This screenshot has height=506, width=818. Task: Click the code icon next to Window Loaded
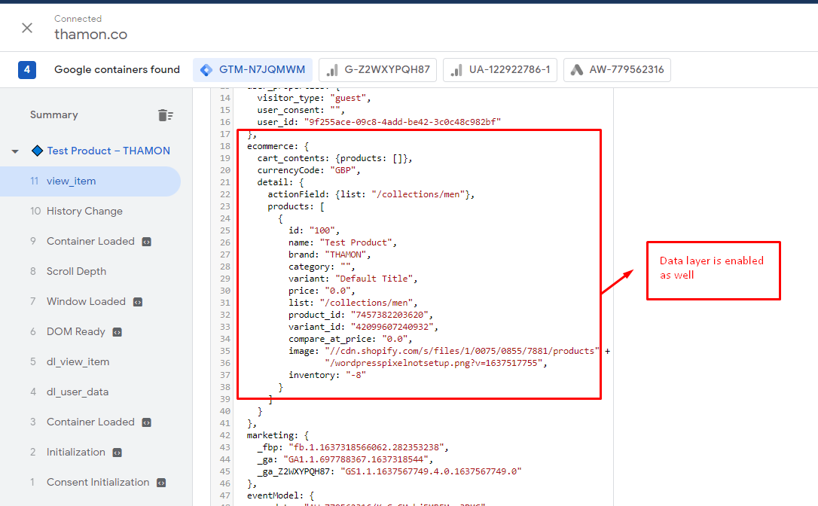pyautogui.click(x=138, y=302)
